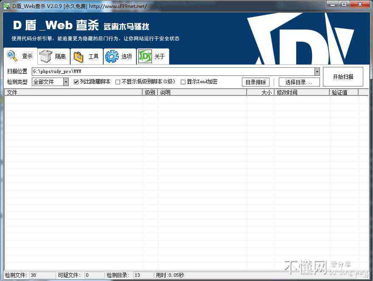This screenshot has height=281, width=373.
Task: Click the 选择目录... button
Action: pyautogui.click(x=299, y=82)
